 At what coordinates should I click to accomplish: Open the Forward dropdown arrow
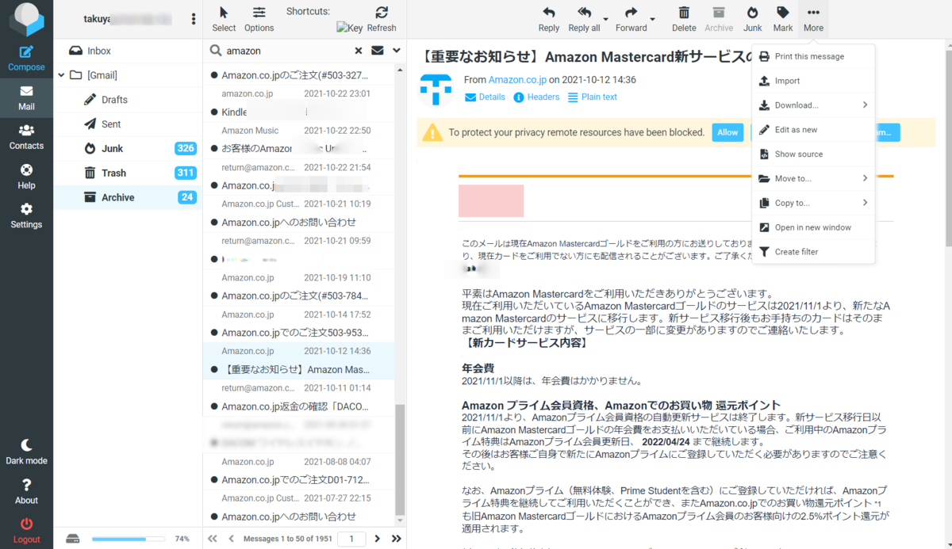[x=654, y=19]
